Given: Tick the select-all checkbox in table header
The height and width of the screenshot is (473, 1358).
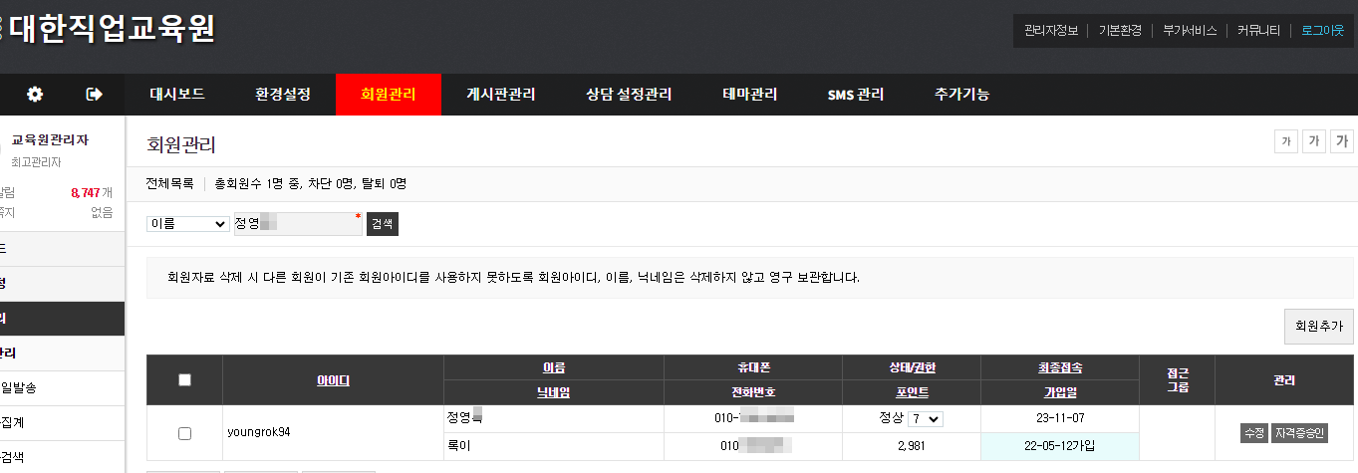Looking at the screenshot, I should (x=184, y=379).
